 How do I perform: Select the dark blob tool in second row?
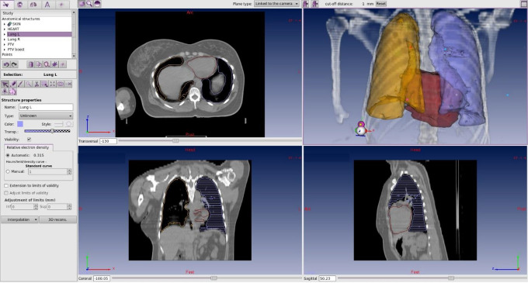(5, 91)
